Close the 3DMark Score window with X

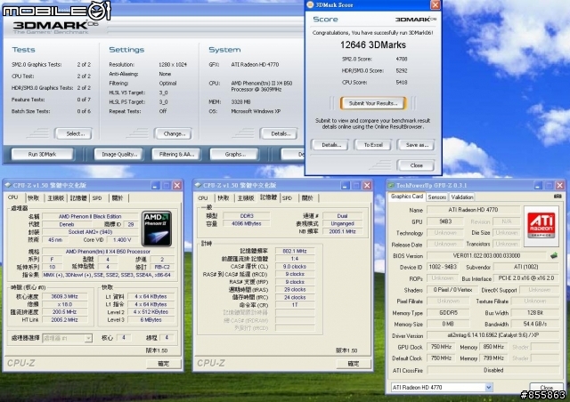436,4
